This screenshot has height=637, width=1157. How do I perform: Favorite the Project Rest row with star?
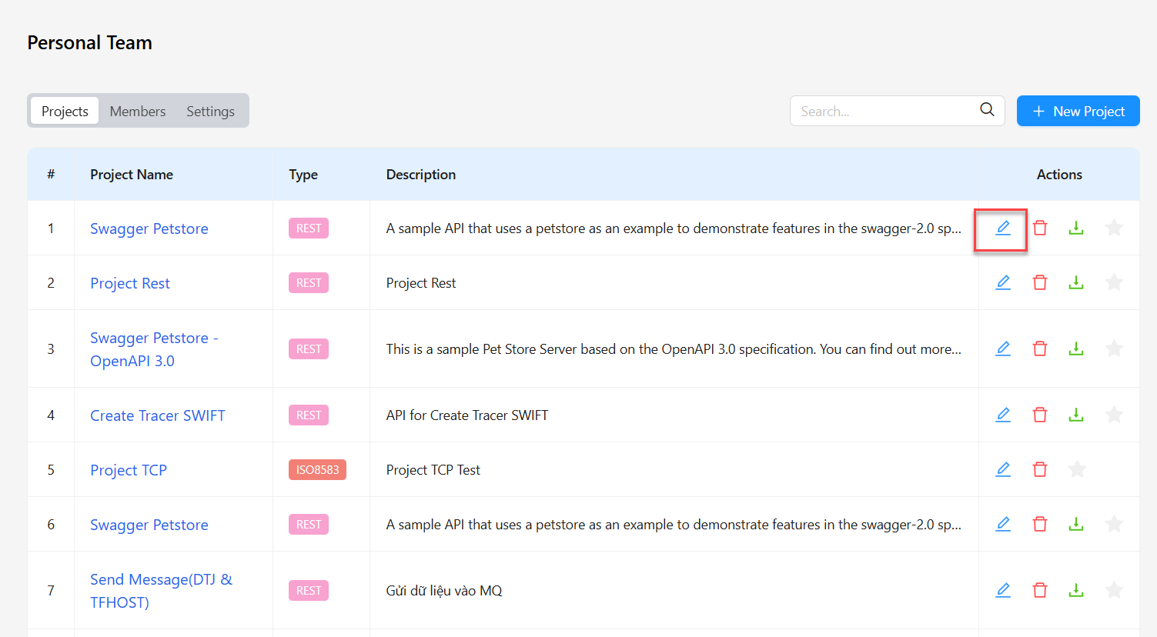coord(1113,282)
